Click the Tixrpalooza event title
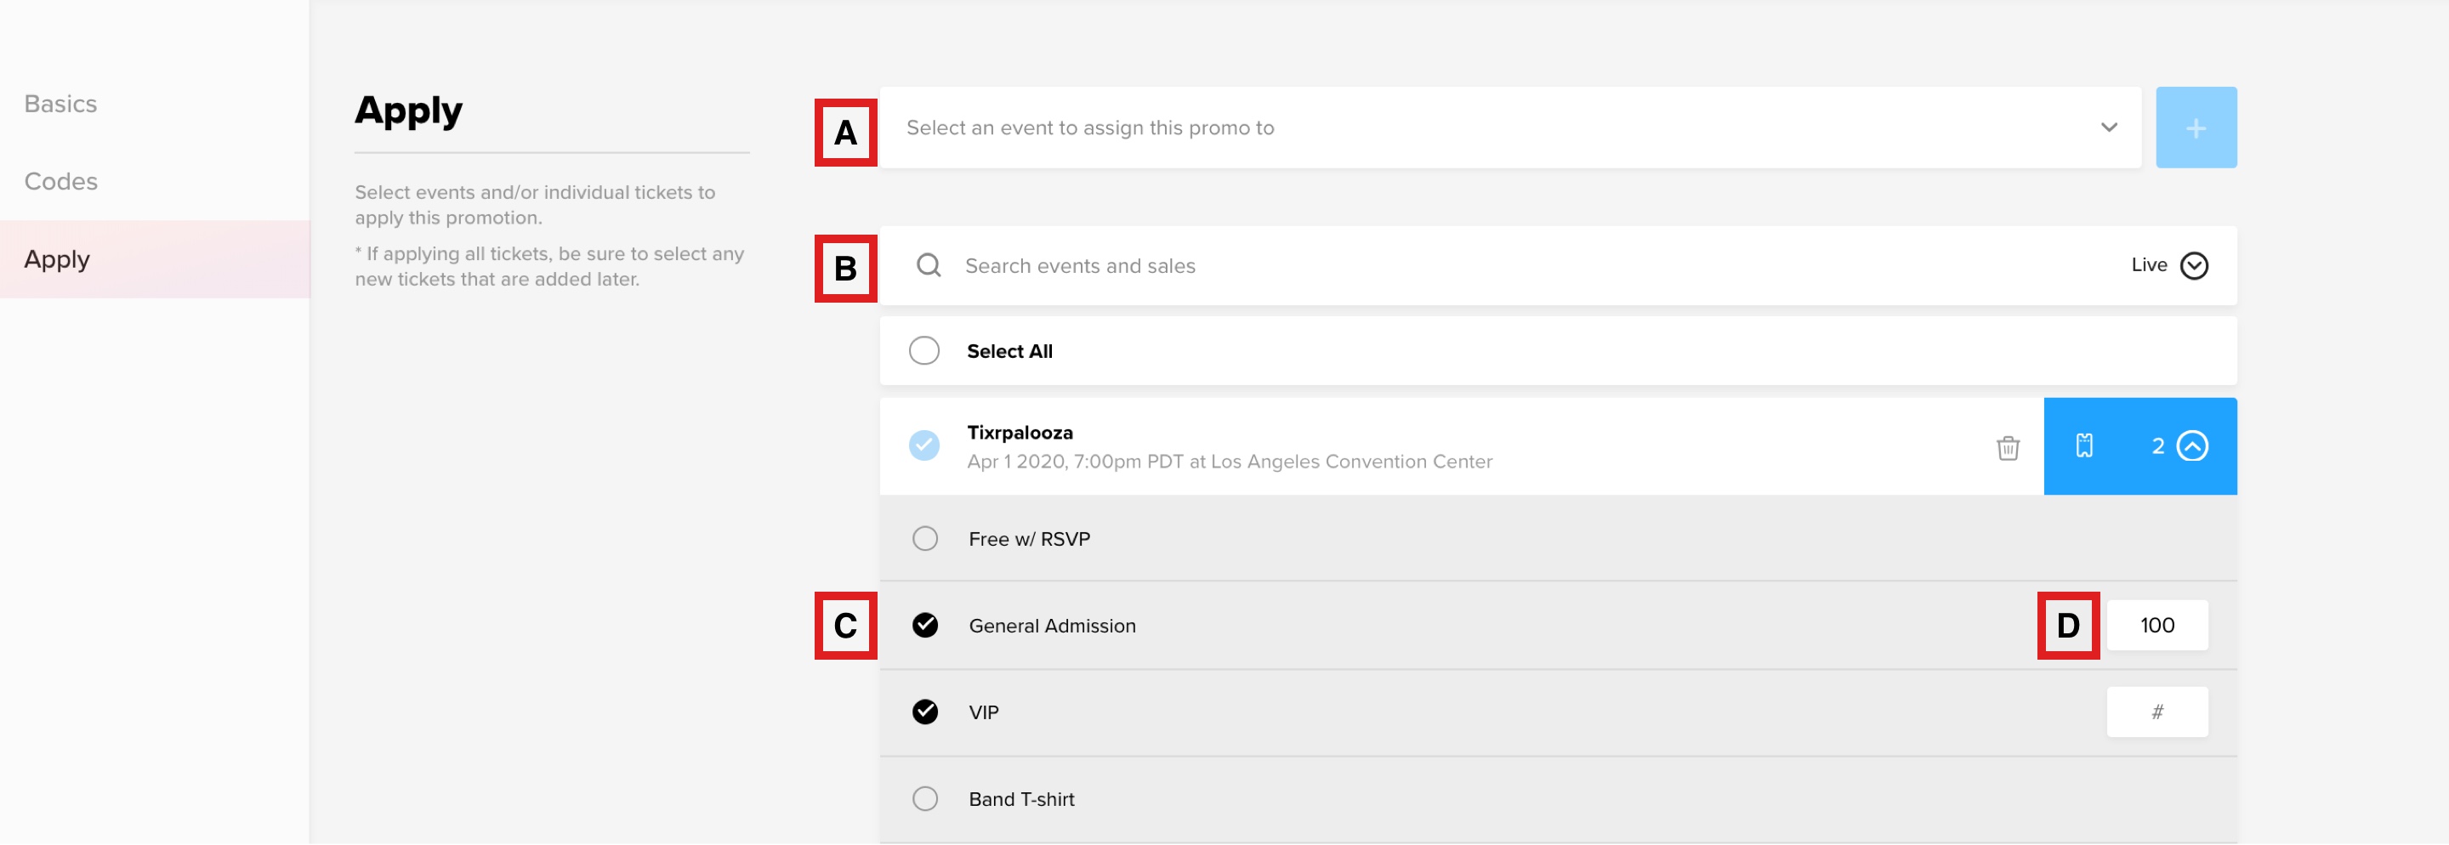This screenshot has width=2449, height=845. pyautogui.click(x=1020, y=433)
